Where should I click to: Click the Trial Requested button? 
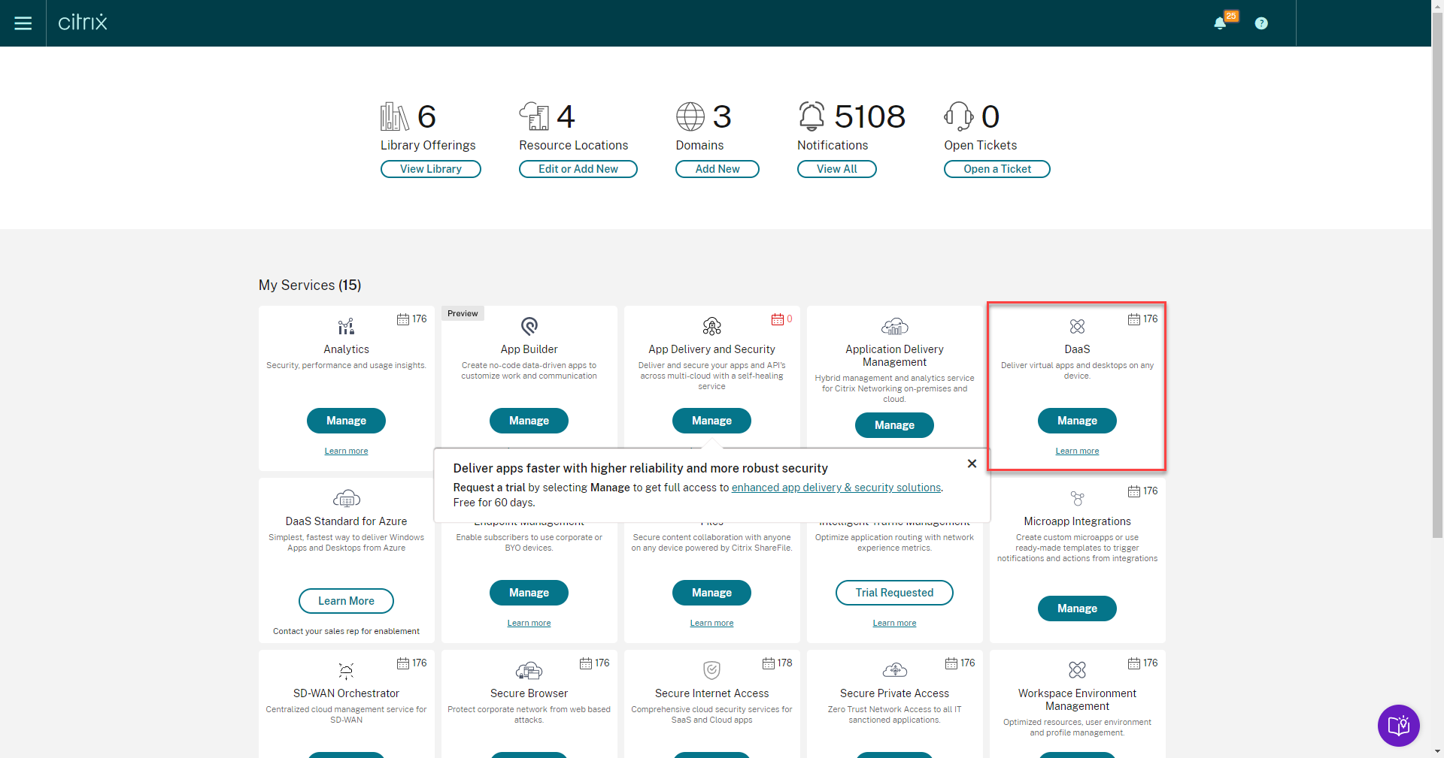pyautogui.click(x=895, y=593)
